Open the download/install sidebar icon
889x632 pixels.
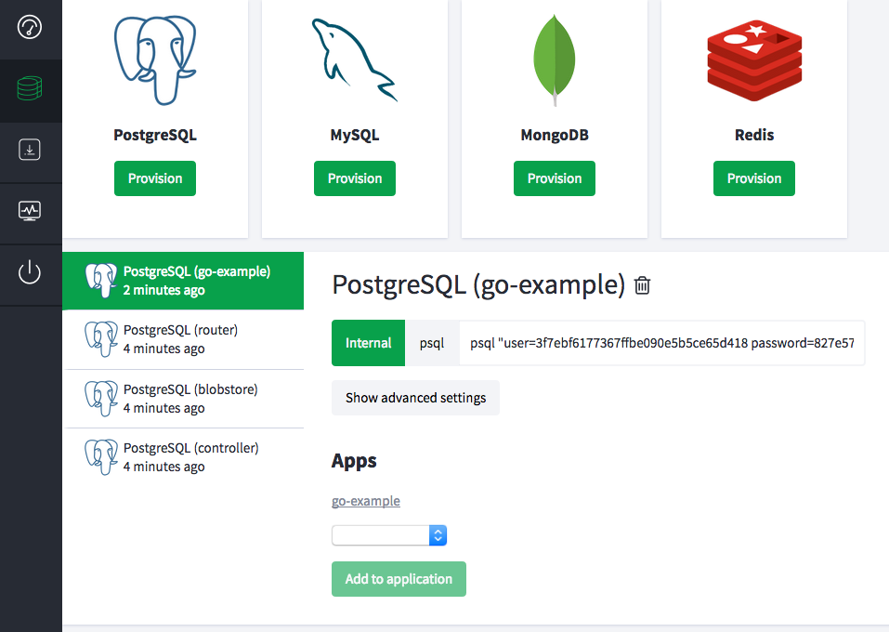(30, 150)
